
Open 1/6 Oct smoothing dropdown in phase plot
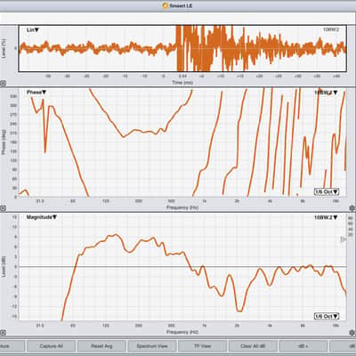[x=327, y=191]
